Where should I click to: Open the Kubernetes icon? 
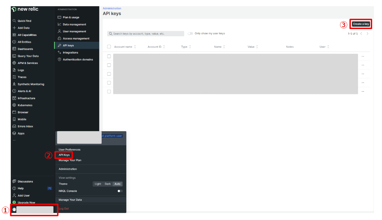(x=14, y=105)
